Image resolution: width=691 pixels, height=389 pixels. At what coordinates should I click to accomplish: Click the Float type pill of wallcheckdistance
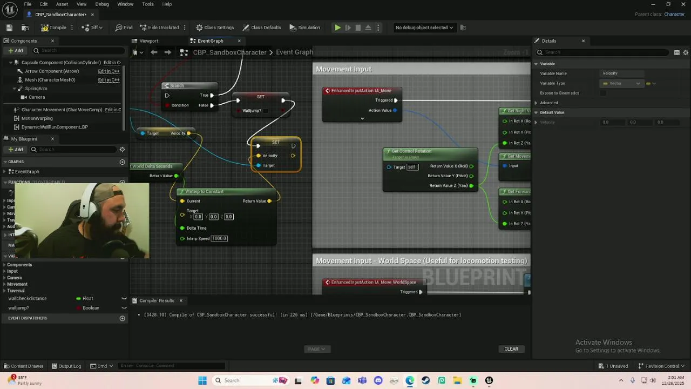[x=85, y=298]
